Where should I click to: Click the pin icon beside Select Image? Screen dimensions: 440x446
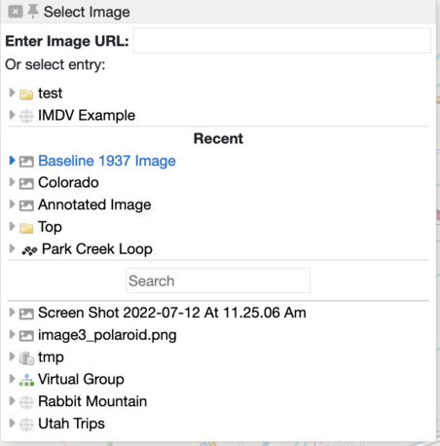(33, 12)
